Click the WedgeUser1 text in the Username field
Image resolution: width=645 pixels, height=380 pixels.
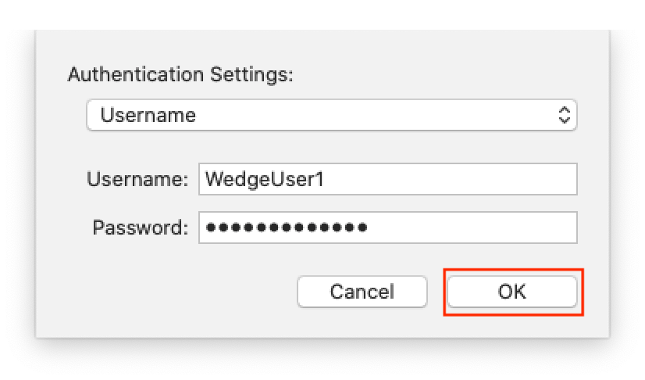point(263,179)
